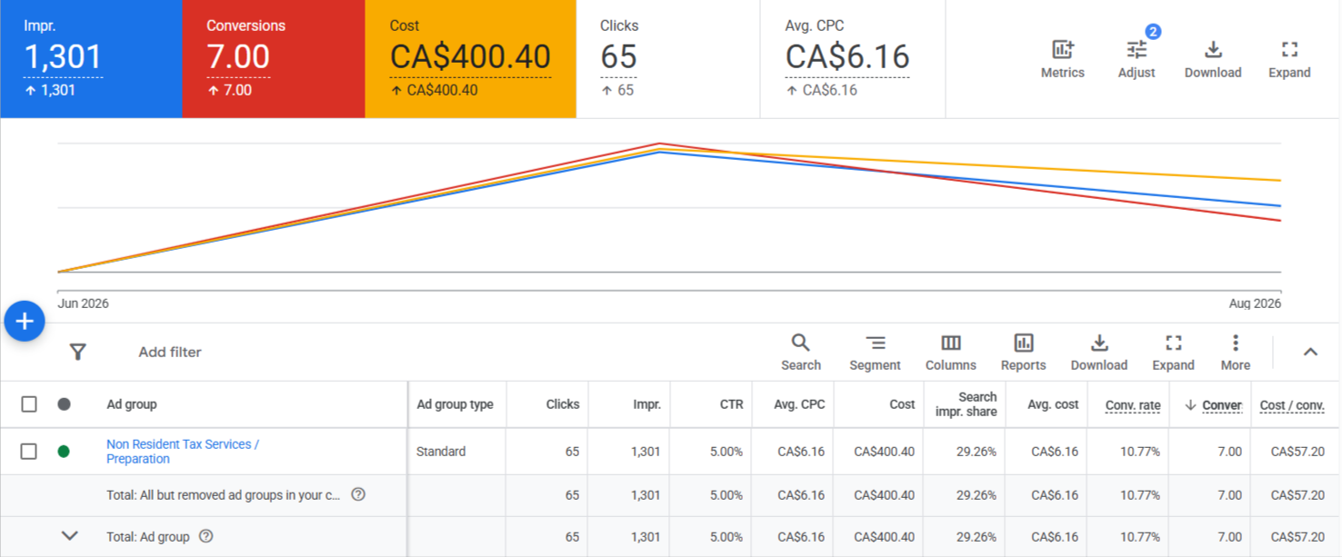Sort by Clicks column header
The image size is (1342, 557).
coord(563,404)
